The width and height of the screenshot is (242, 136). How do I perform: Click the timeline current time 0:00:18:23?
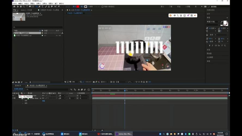[x=19, y=89]
